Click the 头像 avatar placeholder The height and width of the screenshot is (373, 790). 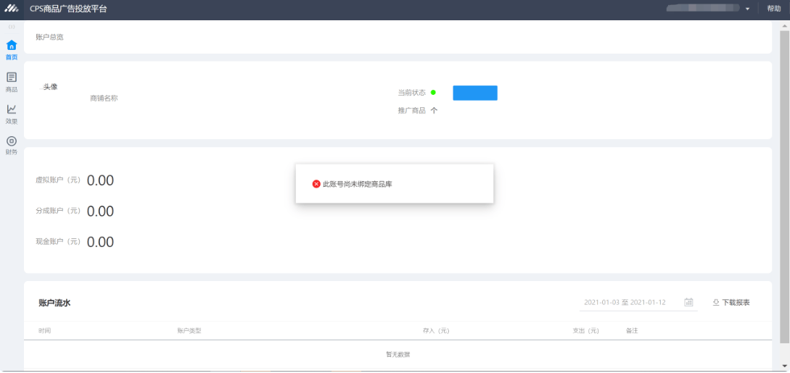click(x=49, y=87)
